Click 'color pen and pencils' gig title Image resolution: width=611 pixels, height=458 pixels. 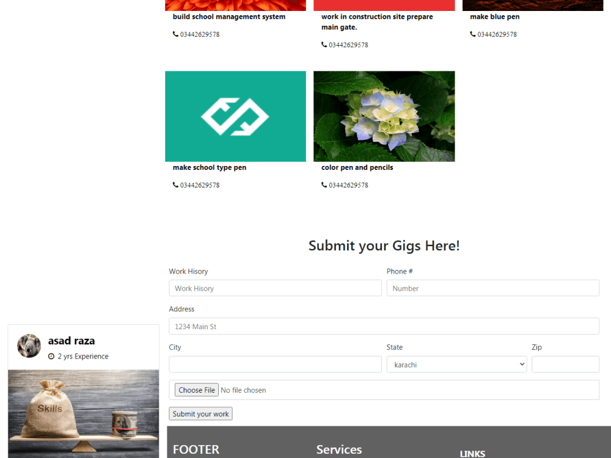pos(357,167)
